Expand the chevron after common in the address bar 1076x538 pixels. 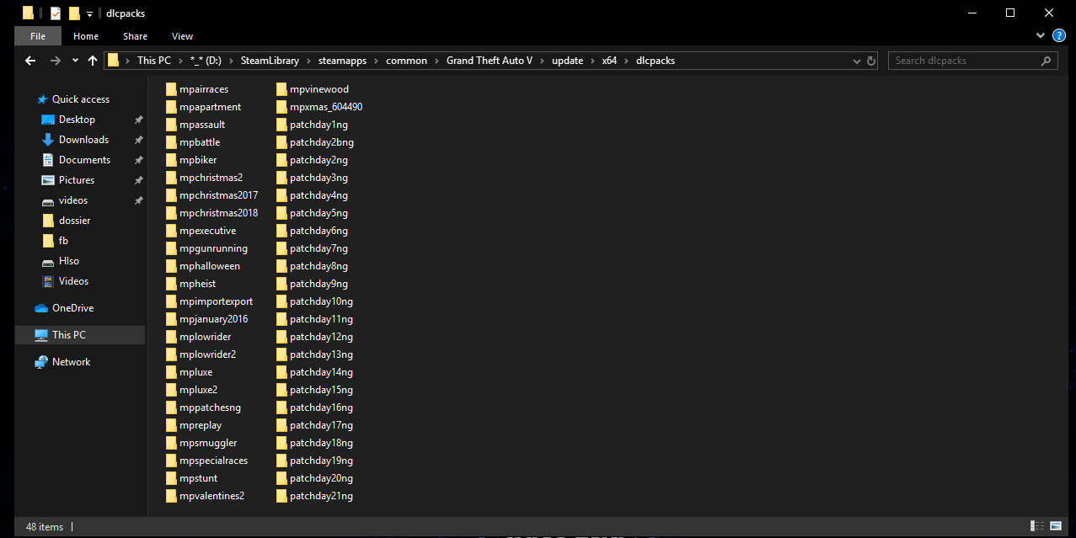click(437, 61)
